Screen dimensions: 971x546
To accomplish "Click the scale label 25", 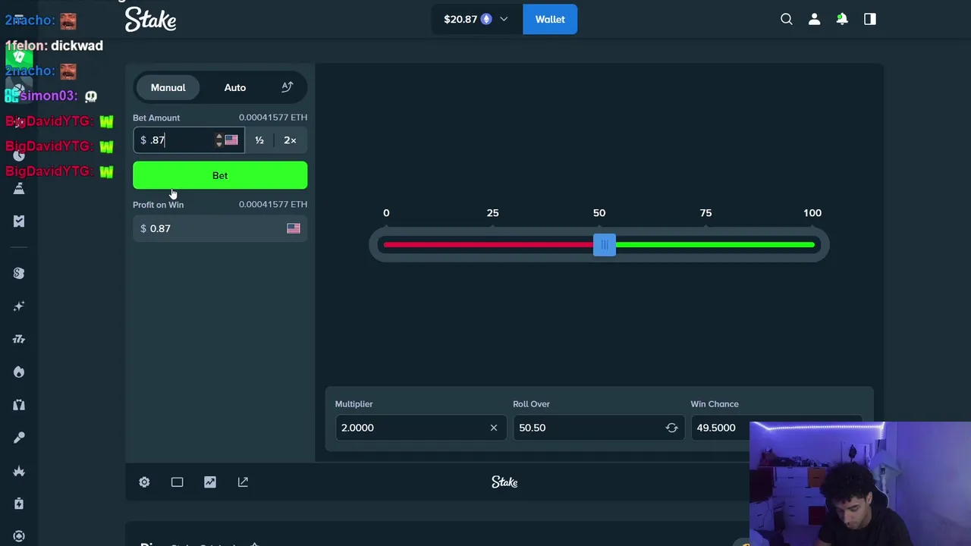I will coord(492,213).
